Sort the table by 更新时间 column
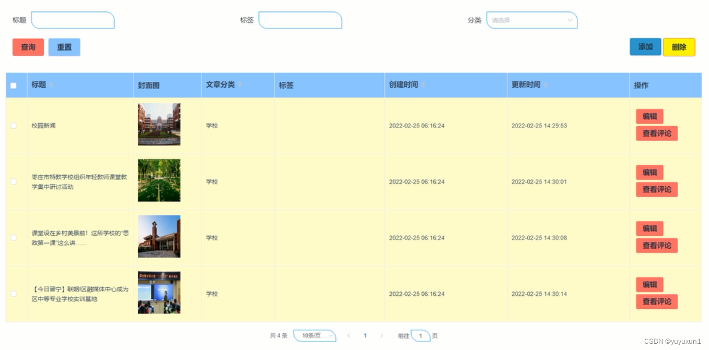Image resolution: width=709 pixels, height=350 pixels. [544, 85]
